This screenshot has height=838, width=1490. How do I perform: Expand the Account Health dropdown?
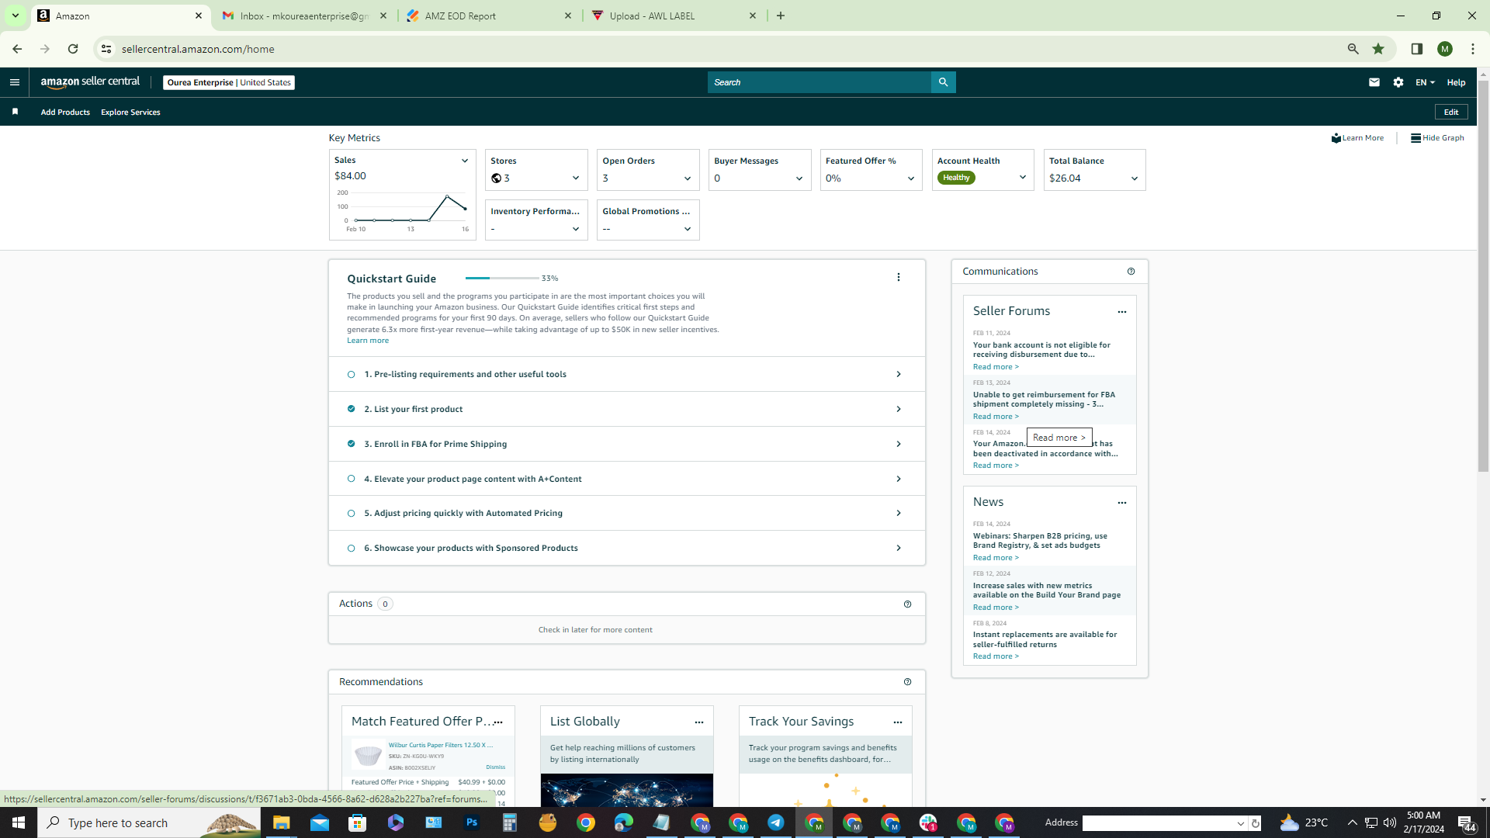pyautogui.click(x=1022, y=178)
